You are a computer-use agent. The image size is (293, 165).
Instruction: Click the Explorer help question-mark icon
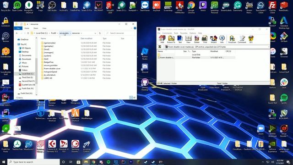135,28
